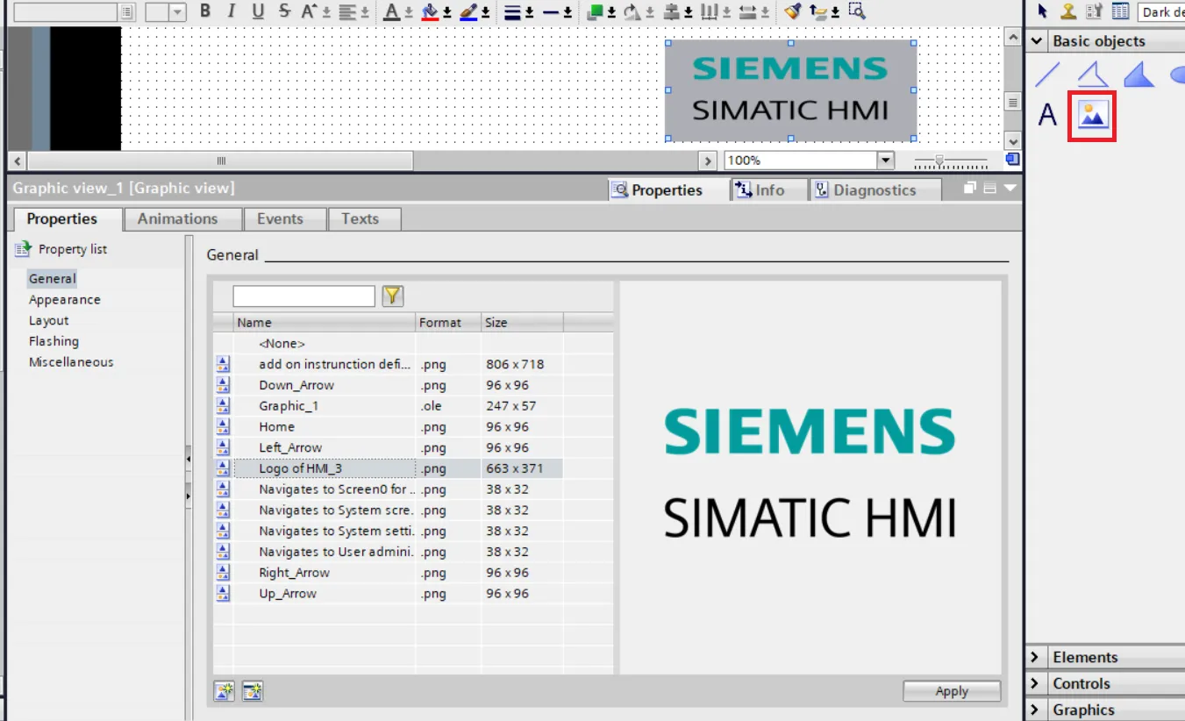Click the Property list icon
Image resolution: width=1185 pixels, height=721 pixels.
[x=23, y=249]
